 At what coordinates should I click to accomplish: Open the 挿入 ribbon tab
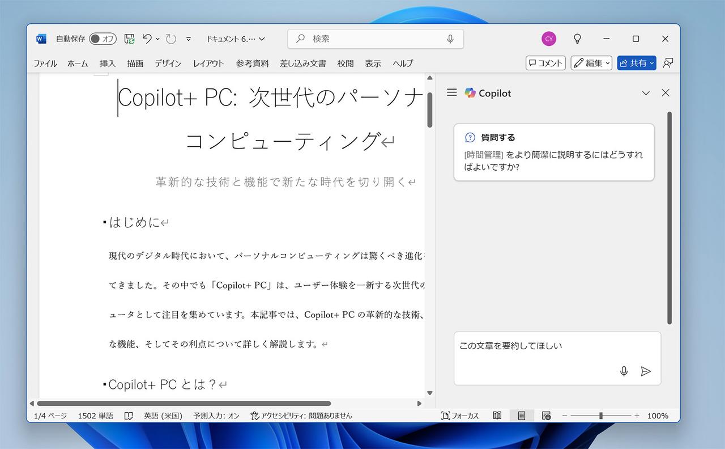(108, 63)
